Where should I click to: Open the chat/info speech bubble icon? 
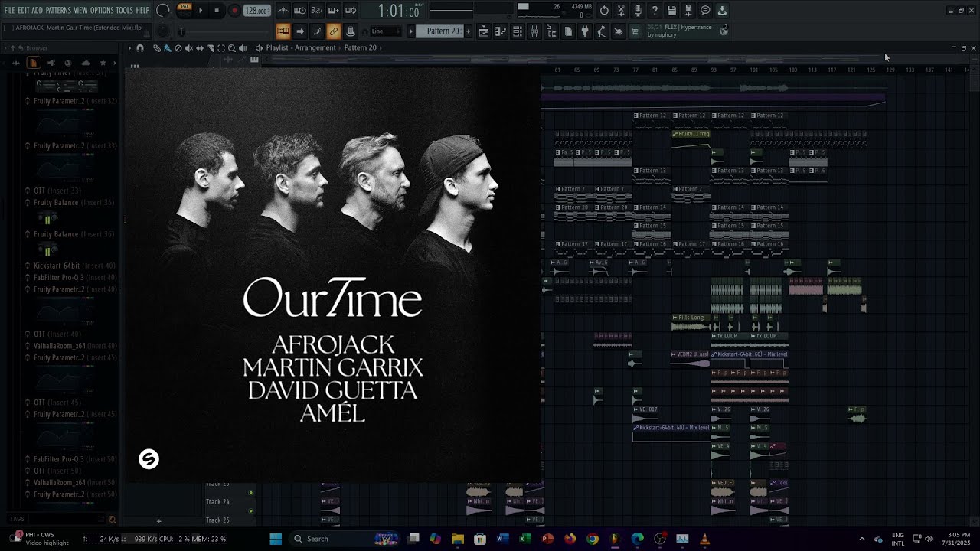click(705, 11)
